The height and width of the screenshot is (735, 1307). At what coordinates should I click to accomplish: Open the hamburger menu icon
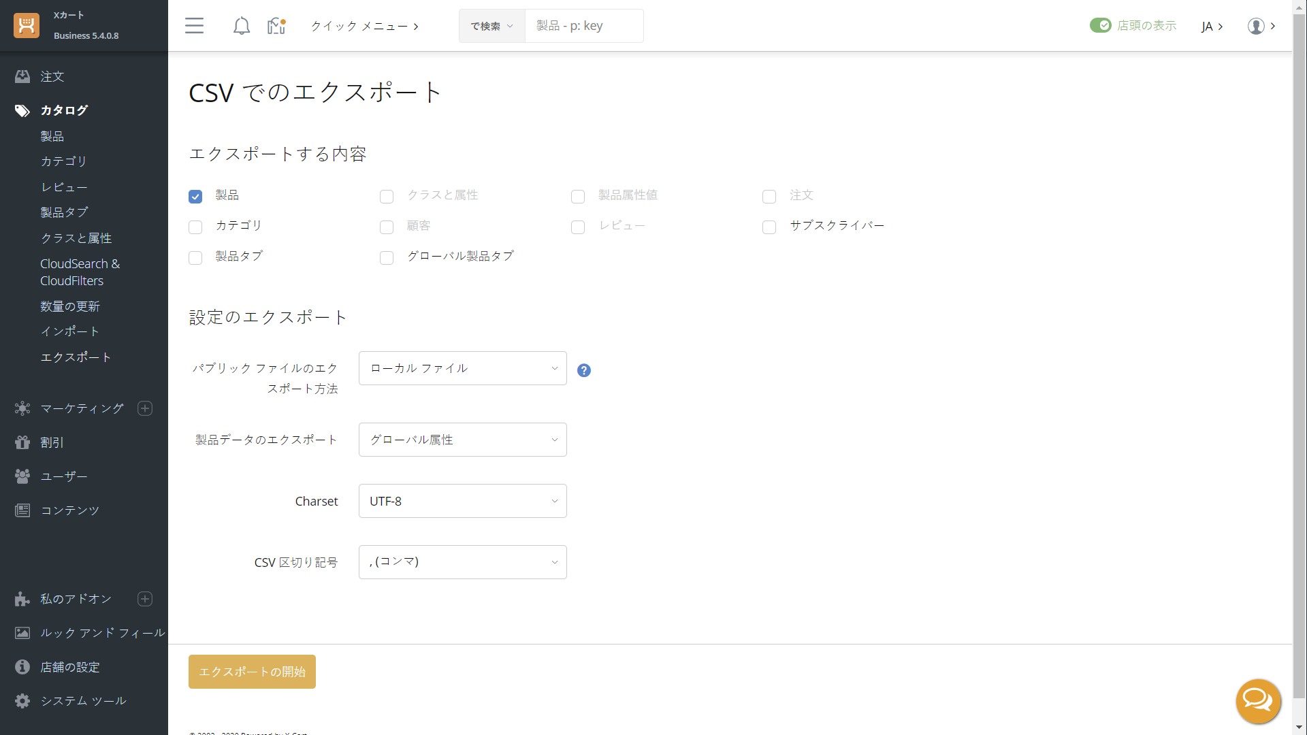pyautogui.click(x=194, y=26)
